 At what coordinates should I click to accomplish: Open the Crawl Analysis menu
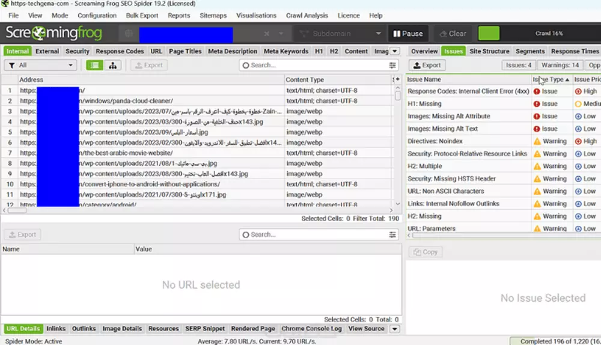click(x=307, y=16)
